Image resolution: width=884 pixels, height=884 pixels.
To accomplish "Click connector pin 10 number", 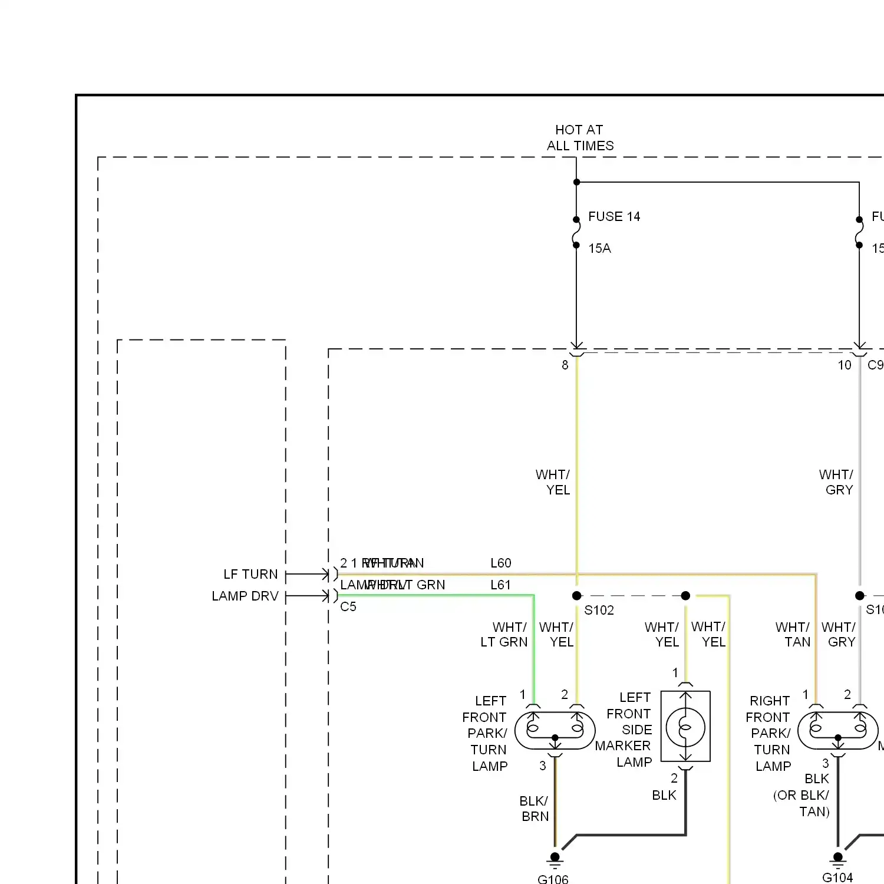I will tap(845, 365).
